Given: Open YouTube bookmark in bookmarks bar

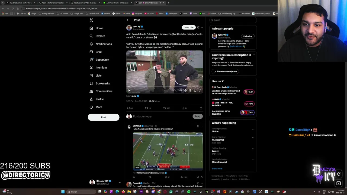Looking at the screenshot, I should click(149, 14).
